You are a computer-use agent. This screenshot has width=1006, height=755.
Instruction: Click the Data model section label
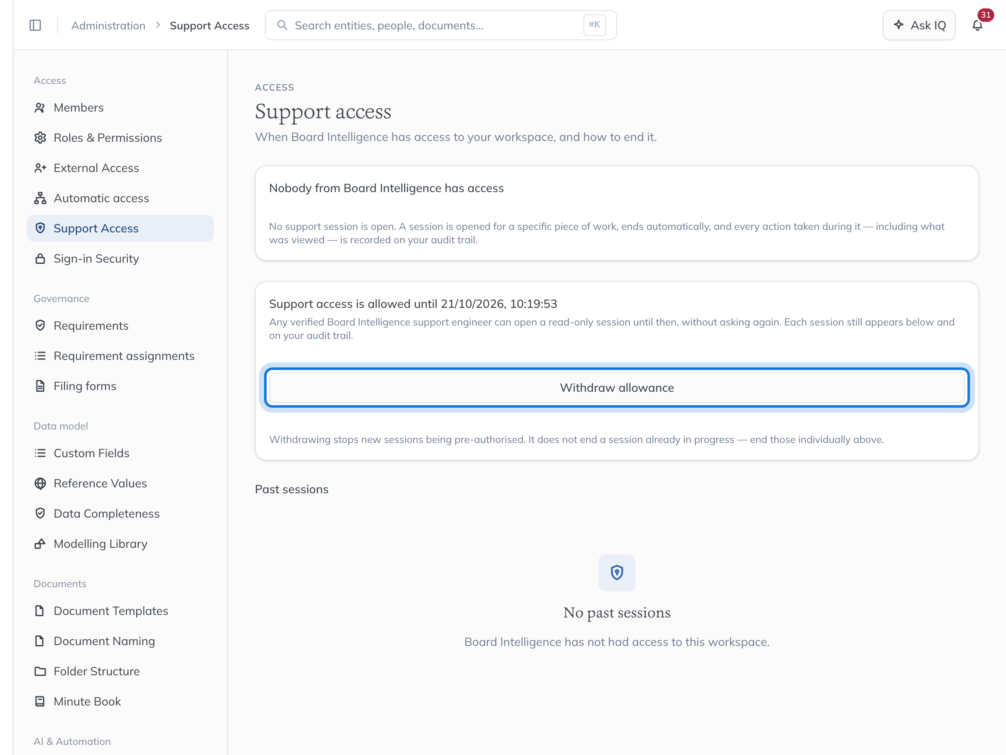coord(61,426)
